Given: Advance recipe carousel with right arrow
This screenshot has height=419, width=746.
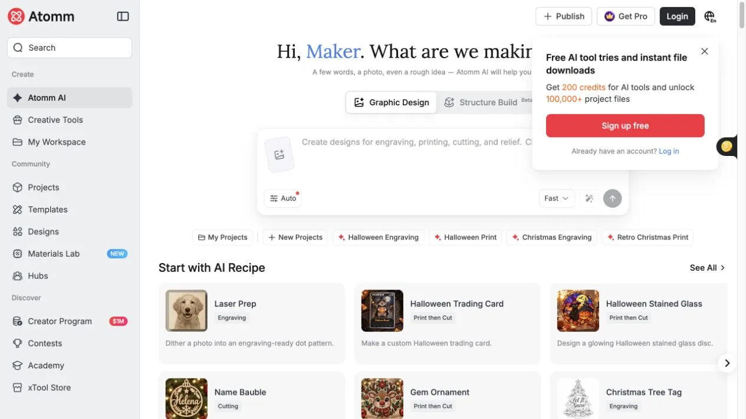Looking at the screenshot, I should click(x=727, y=363).
